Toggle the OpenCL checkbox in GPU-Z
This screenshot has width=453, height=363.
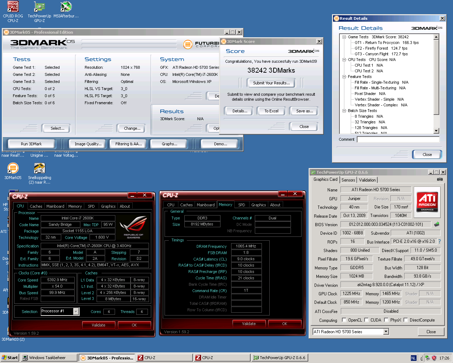point(344,320)
